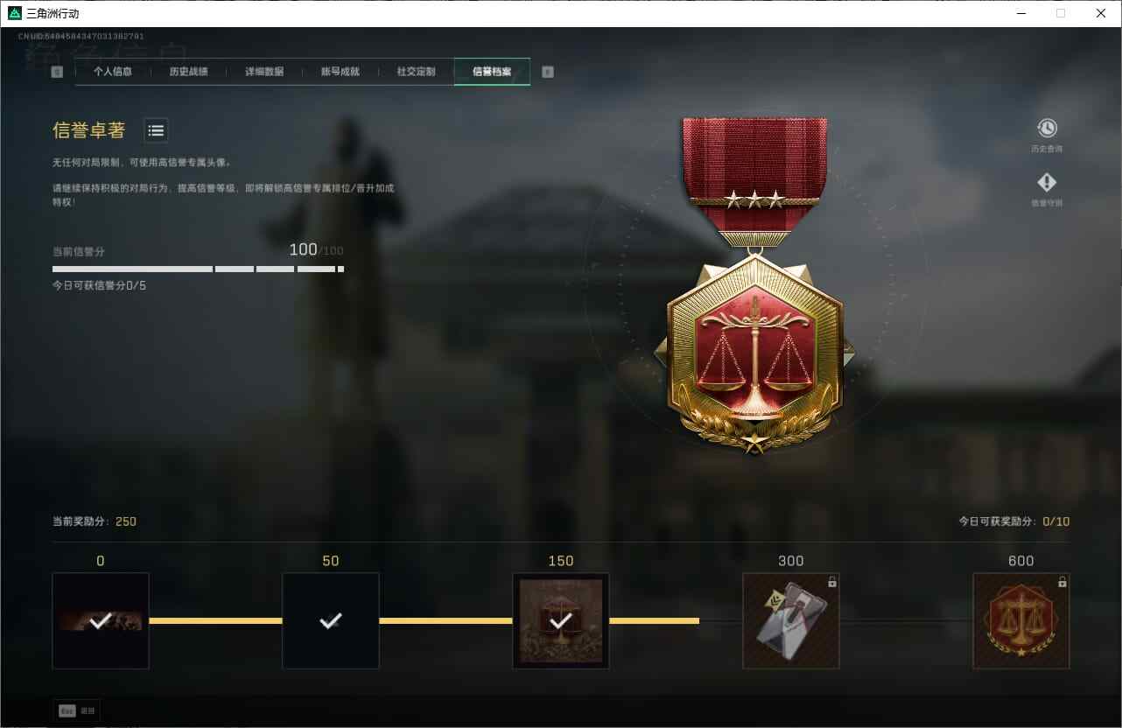Image resolution: width=1122 pixels, height=728 pixels.
Task: Open the 详细数据 tab
Action: (264, 72)
